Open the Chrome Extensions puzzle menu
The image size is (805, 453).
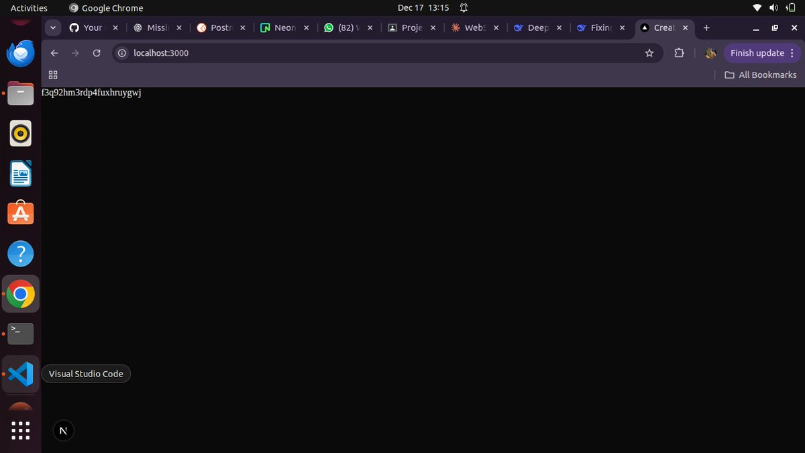tap(679, 53)
